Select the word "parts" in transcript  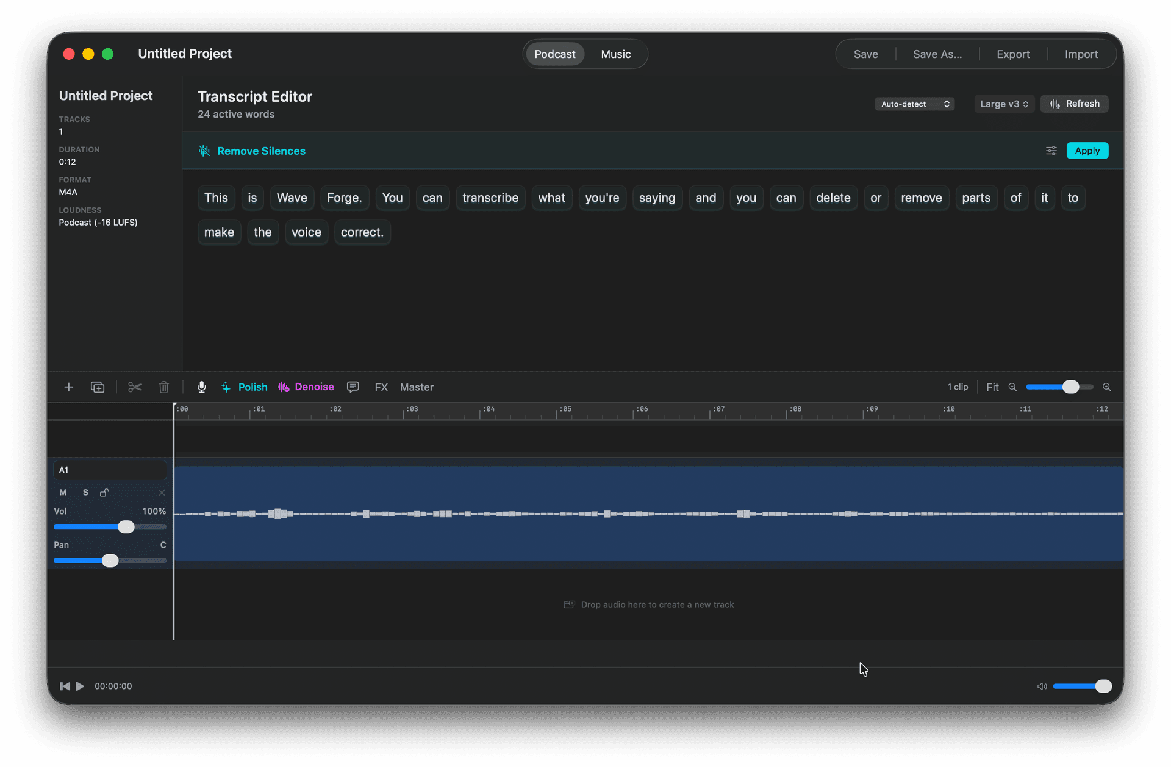click(x=976, y=198)
